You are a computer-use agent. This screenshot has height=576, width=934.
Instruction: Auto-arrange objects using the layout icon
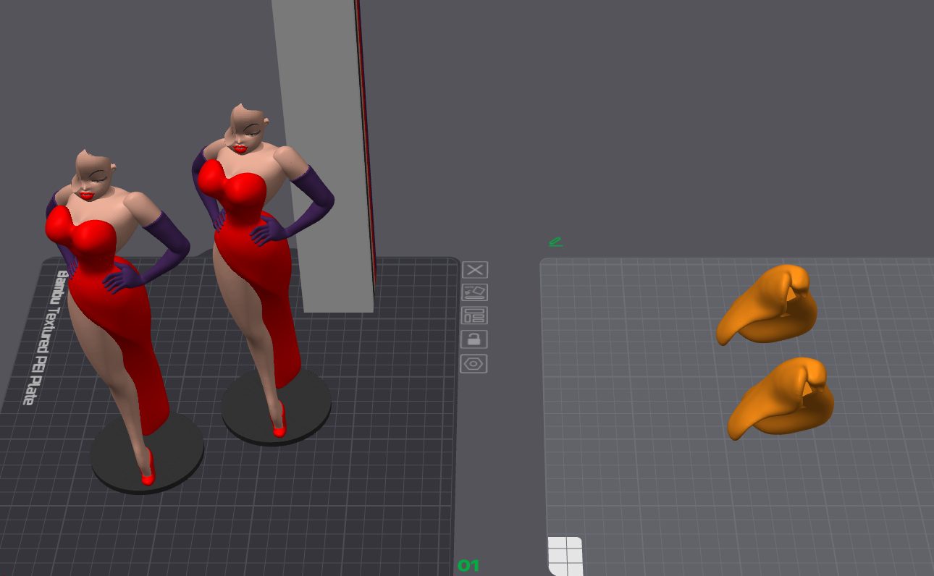474,315
